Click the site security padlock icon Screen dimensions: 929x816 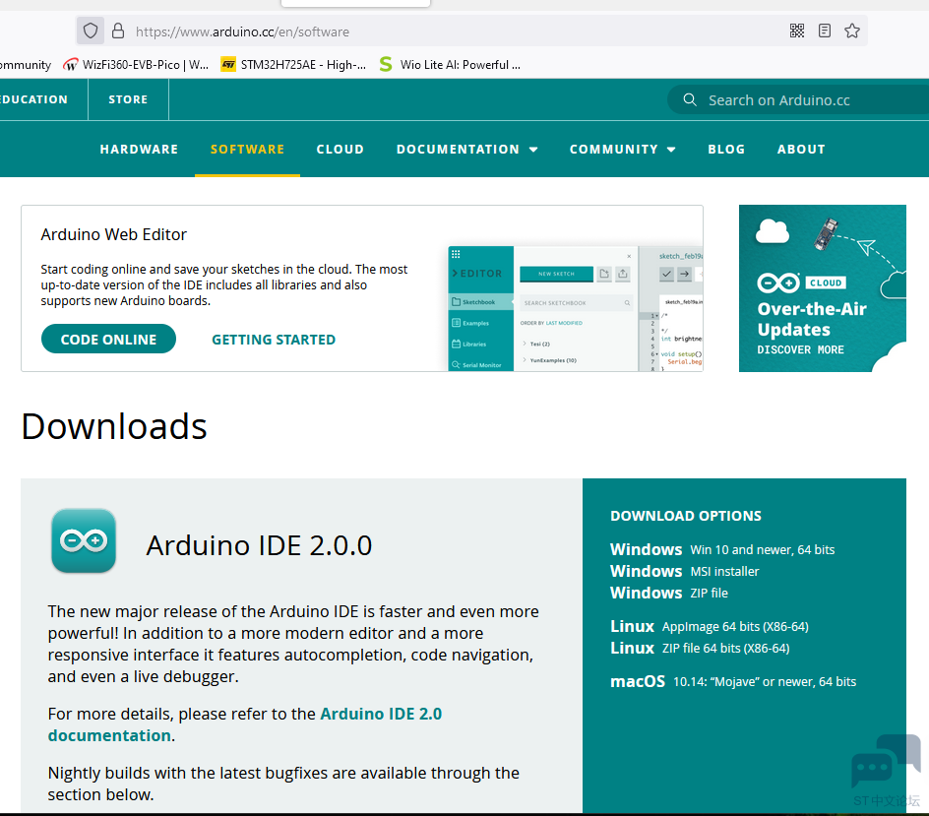[x=118, y=31]
